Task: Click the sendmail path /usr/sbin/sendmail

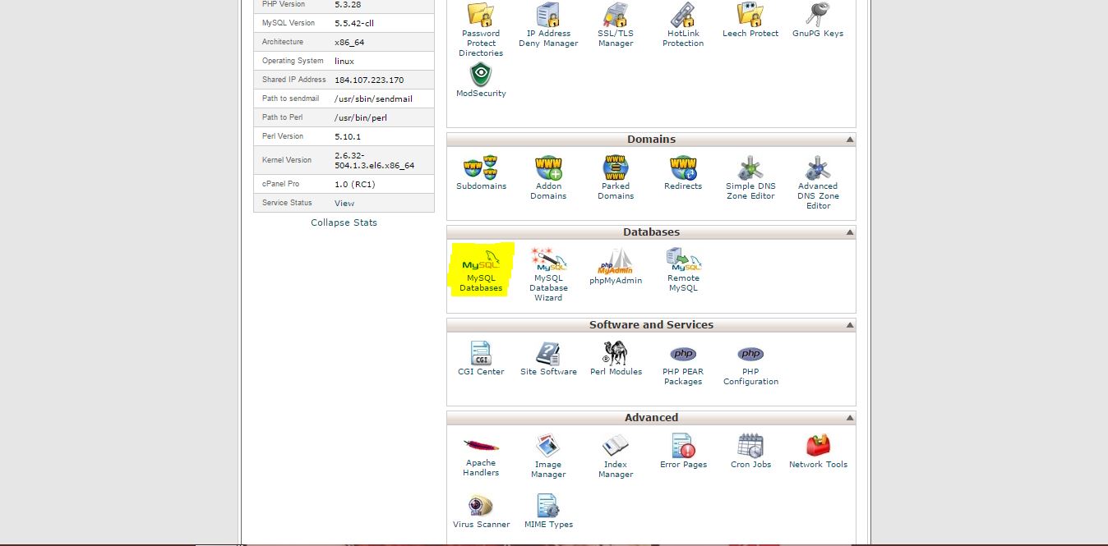Action: [373, 99]
